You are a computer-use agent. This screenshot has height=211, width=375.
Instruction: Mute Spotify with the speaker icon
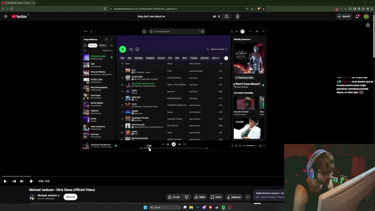244,146
